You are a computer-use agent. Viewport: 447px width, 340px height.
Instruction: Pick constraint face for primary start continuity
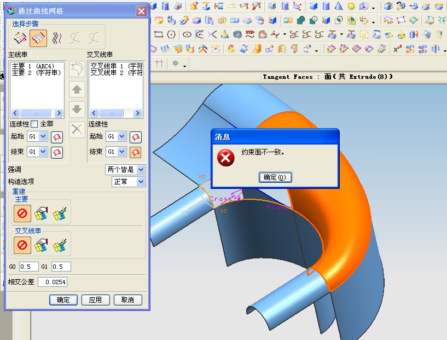(x=57, y=137)
